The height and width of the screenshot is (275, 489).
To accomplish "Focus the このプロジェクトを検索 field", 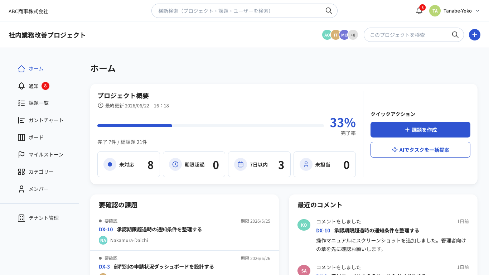I will click(x=414, y=35).
